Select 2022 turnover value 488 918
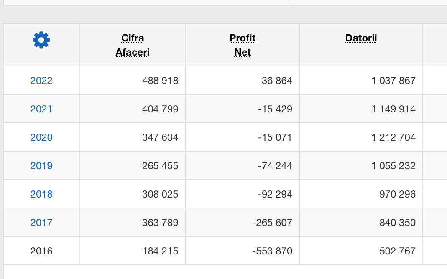The width and height of the screenshot is (447, 279). click(160, 81)
